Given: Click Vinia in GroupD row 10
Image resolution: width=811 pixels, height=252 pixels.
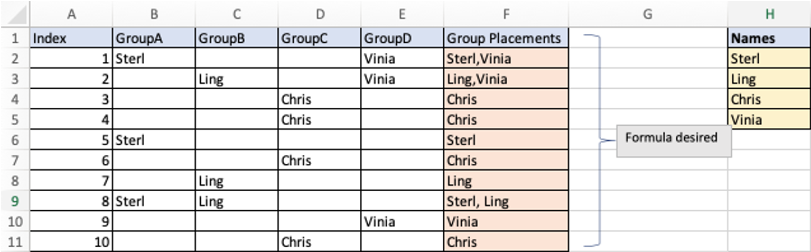Looking at the screenshot, I should [402, 221].
